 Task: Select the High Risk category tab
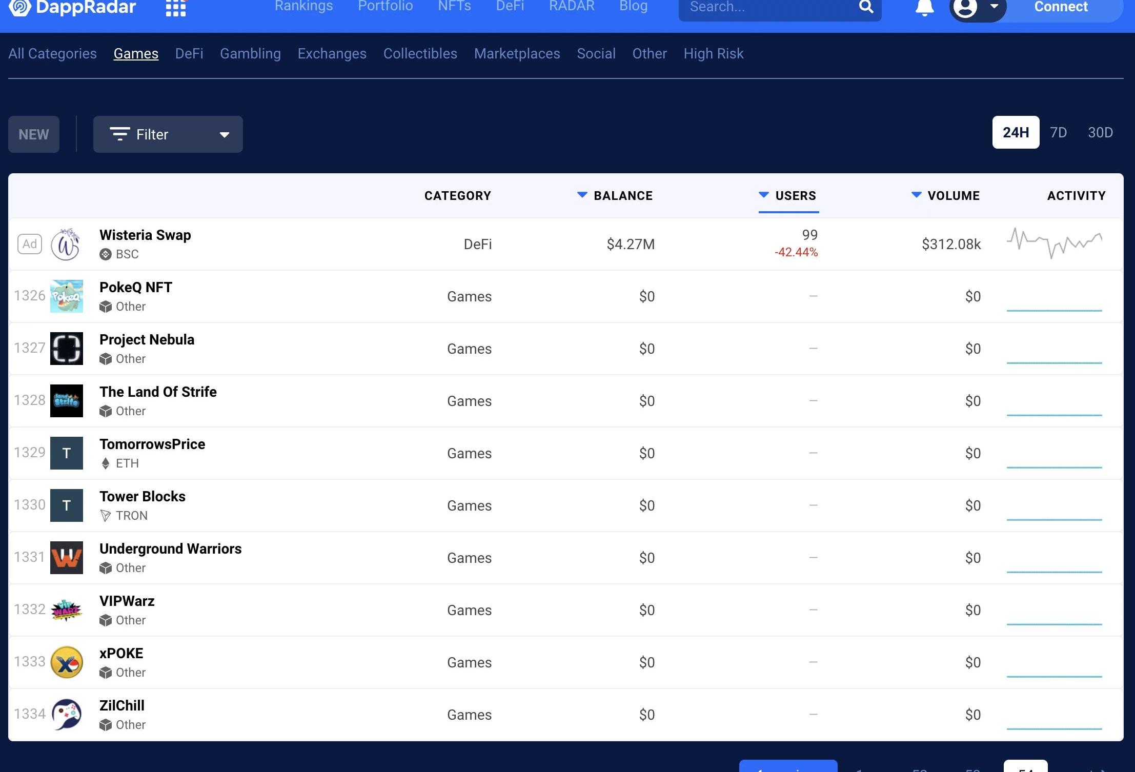(714, 53)
